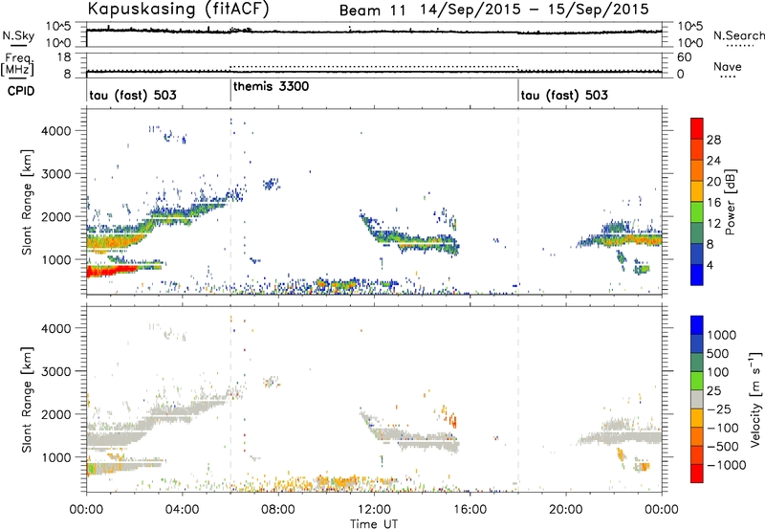Click the "Time UT" axis label
The width and height of the screenshot is (765, 530).
pos(374,524)
